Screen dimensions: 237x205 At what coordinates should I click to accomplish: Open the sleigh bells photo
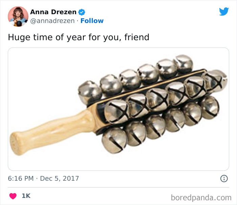(x=118, y=109)
